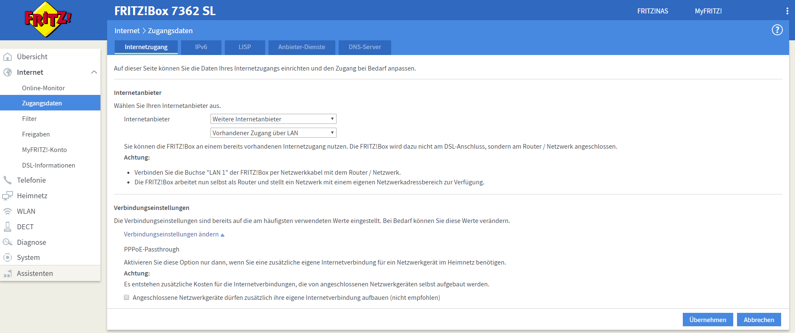
Task: Open the three-dot options menu
Action: tap(787, 11)
